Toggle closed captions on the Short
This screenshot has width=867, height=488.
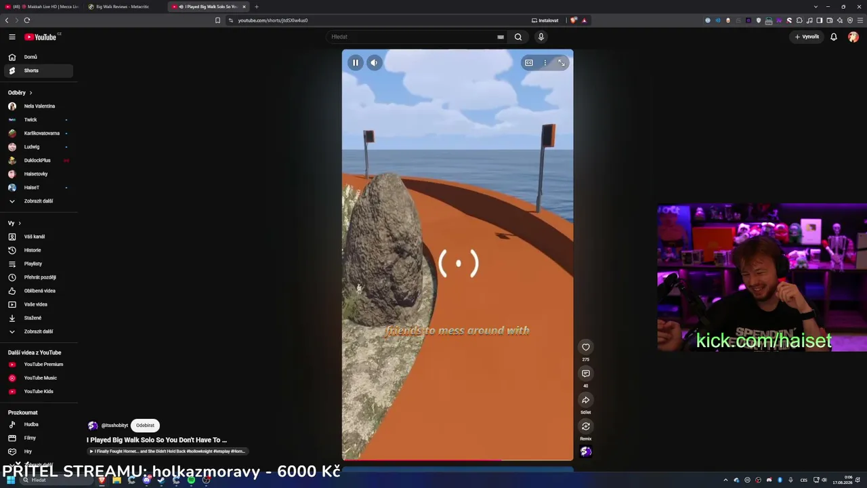(x=529, y=62)
